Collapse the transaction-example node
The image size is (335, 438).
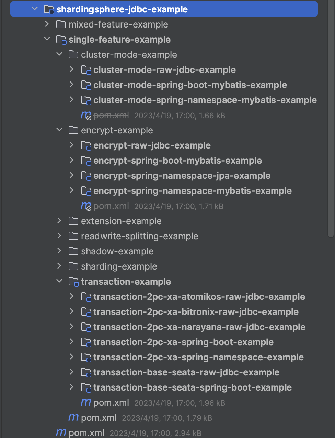tap(59, 281)
